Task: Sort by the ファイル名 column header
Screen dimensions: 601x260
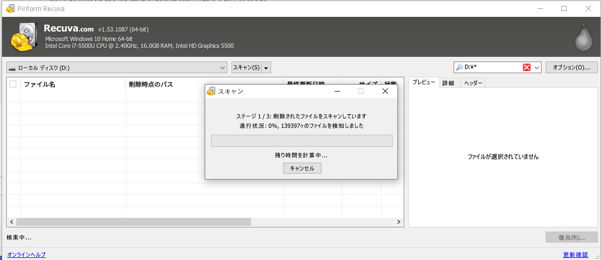Action: pos(73,84)
